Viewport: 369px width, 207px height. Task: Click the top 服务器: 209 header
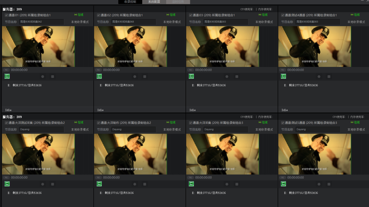point(12,9)
